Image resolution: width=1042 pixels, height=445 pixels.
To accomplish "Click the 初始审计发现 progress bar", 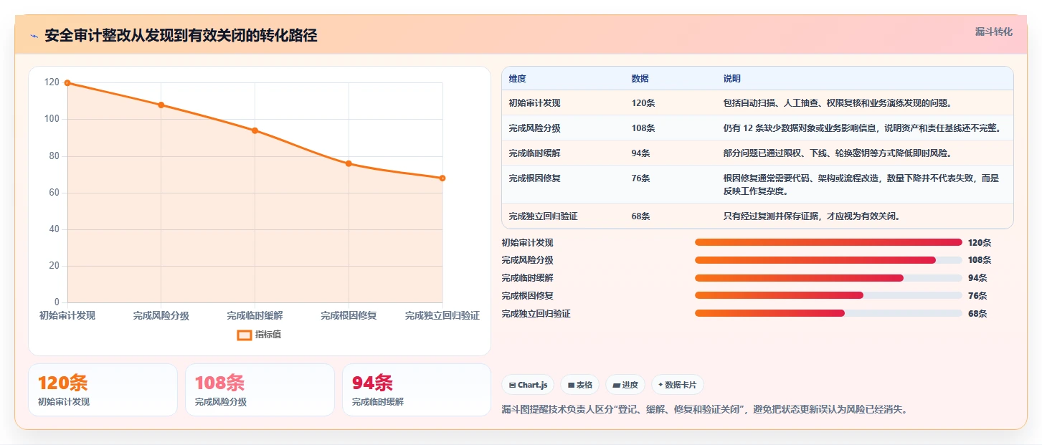I will tap(828, 242).
